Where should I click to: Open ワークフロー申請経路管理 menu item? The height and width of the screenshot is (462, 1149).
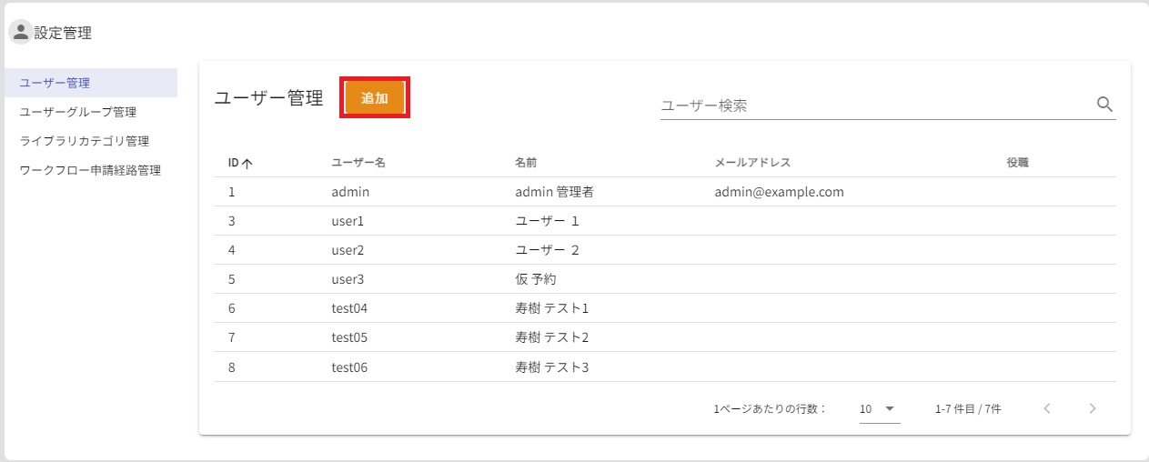pyautogui.click(x=90, y=170)
